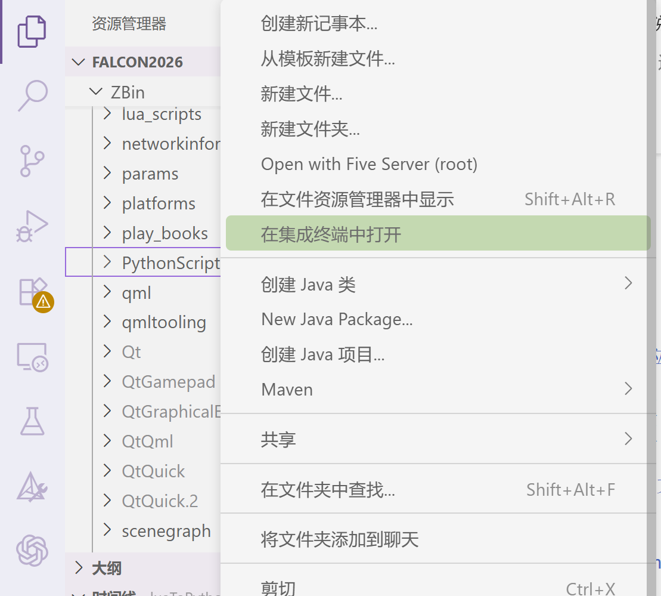Open Extensions icon with warning badge
The image size is (661, 596).
point(35,294)
